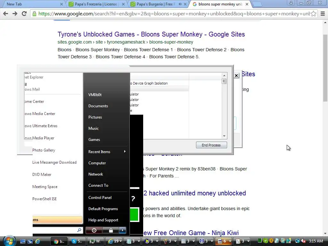Click the Switch between windows quick launch icon
Screen dimensions: 328x246
click(x=30, y=241)
